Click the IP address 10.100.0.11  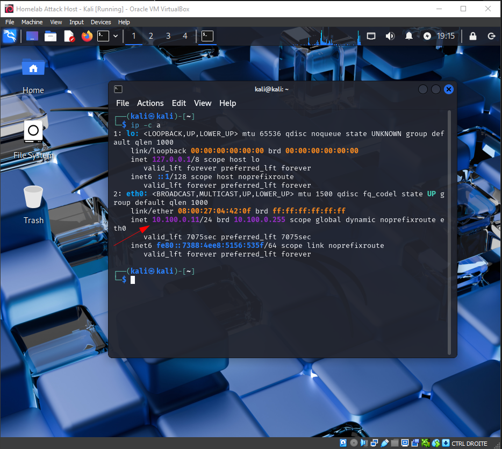click(175, 220)
